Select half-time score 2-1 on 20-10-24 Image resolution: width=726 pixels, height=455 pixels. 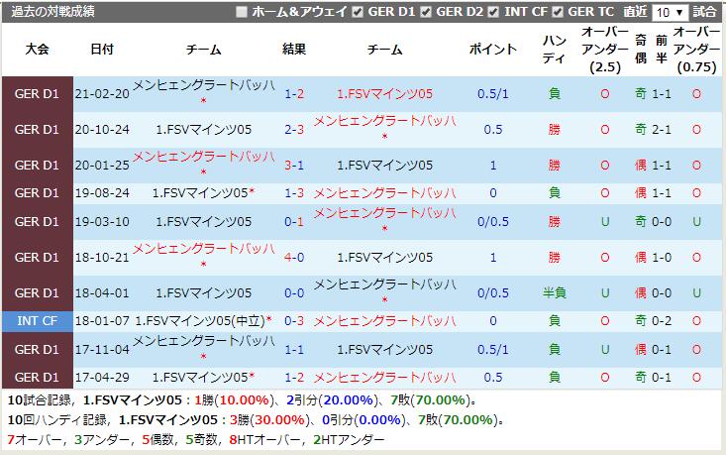click(662, 130)
